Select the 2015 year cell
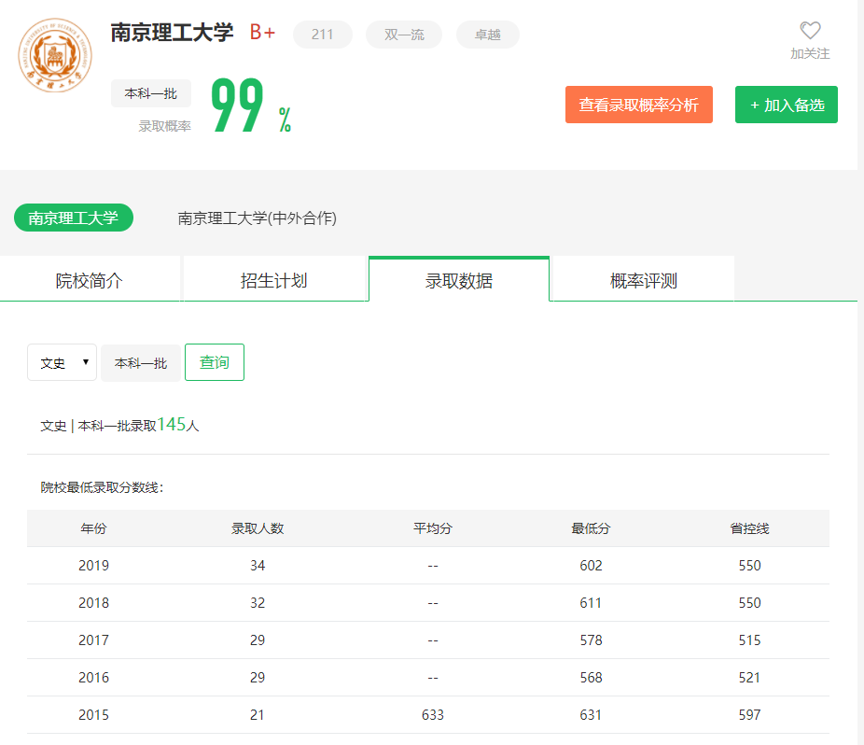The width and height of the screenshot is (864, 745). coord(93,715)
